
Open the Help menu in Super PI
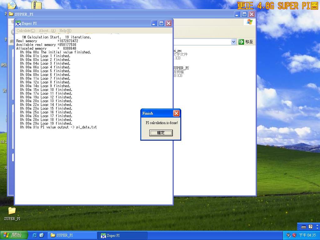click(65, 31)
